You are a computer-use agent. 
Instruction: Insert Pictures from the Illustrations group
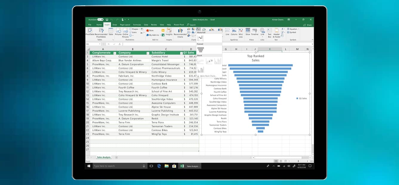pyautogui.click(x=118, y=32)
